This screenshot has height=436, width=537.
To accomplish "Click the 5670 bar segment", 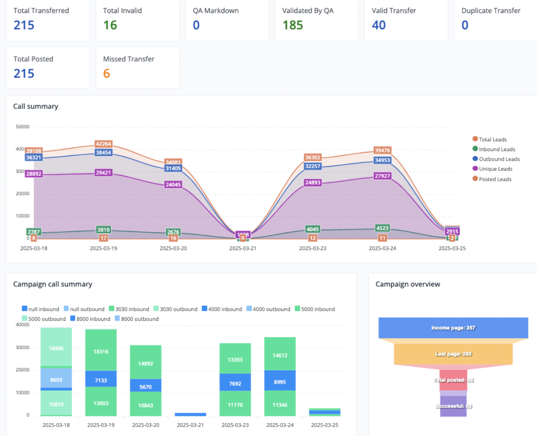I will coord(146,385).
